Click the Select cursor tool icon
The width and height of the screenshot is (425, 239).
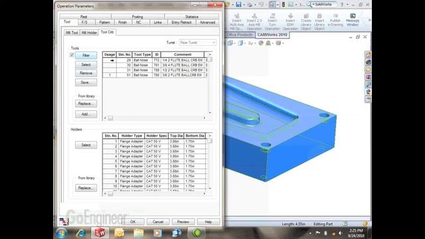click(x=272, y=5)
